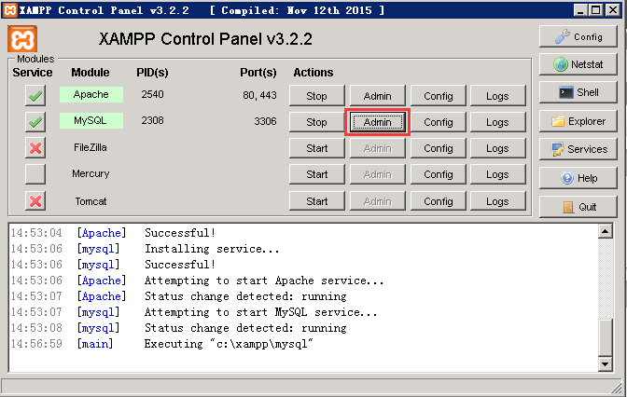Viewport: 627px width, 397px height.
Task: Open Help with question mark icon
Action: 579,178
